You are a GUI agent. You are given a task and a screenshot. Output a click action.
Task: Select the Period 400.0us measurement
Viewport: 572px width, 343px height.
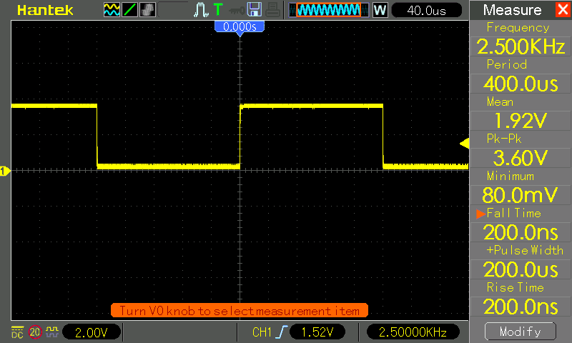[x=521, y=76]
